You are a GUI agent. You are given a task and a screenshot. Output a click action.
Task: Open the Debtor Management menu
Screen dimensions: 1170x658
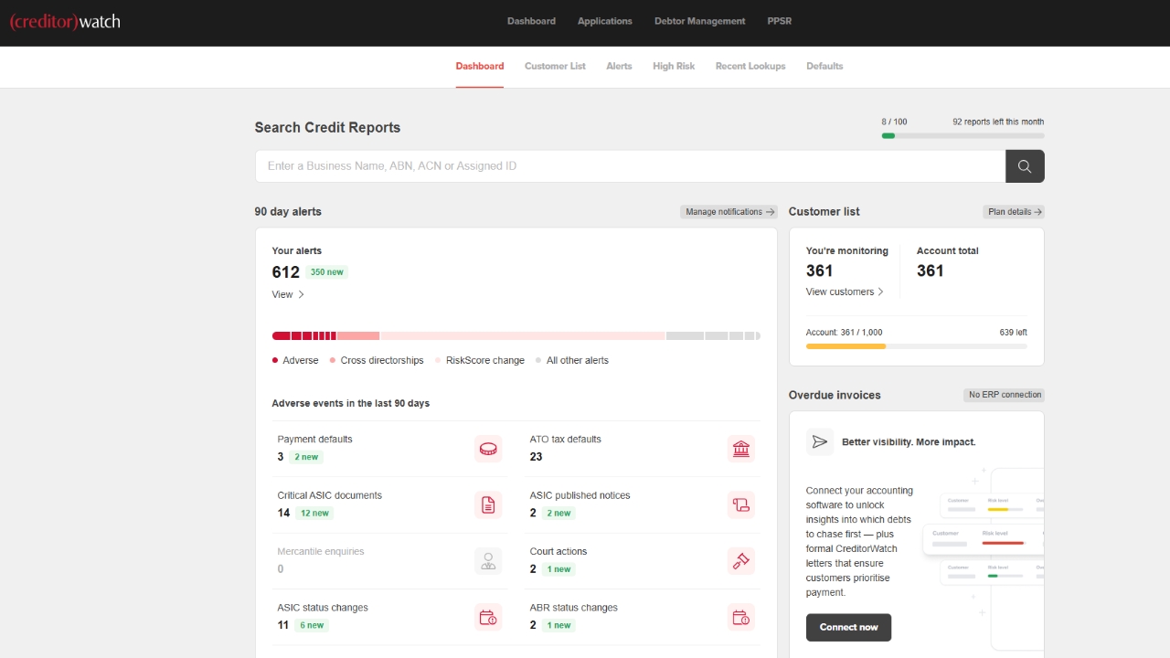tap(700, 21)
